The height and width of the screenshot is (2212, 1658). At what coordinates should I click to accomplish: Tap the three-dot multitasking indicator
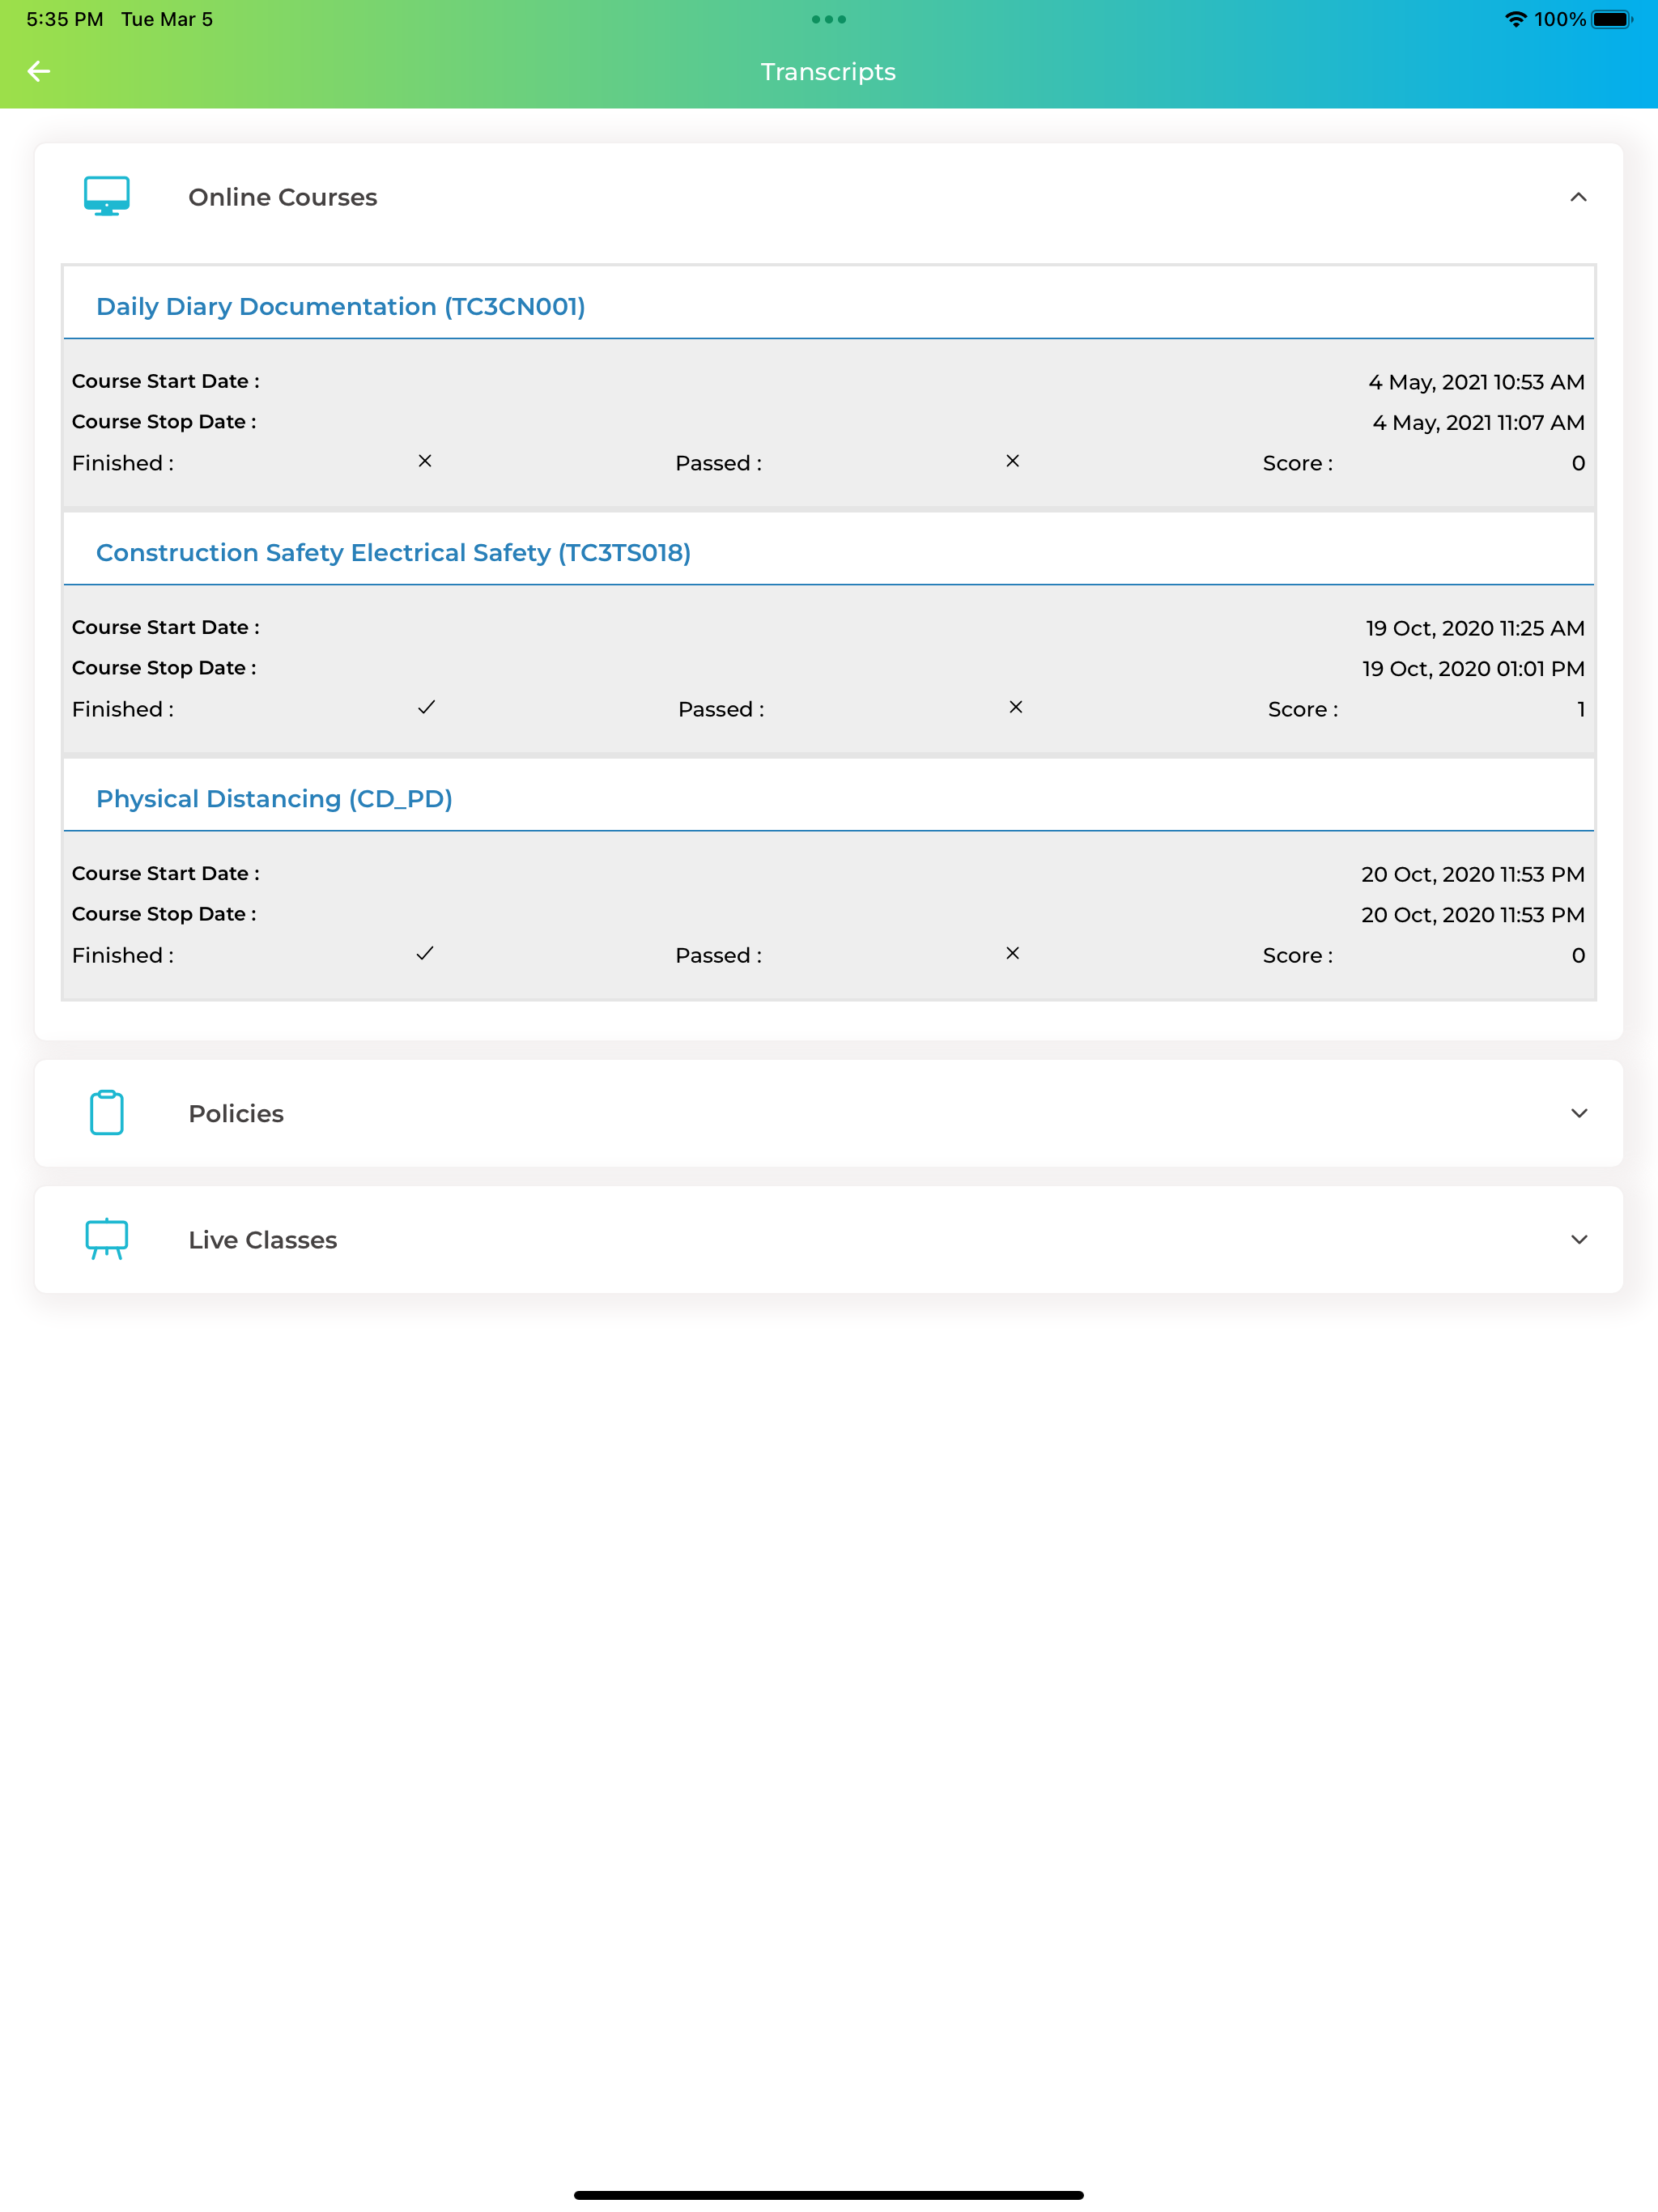[x=829, y=19]
